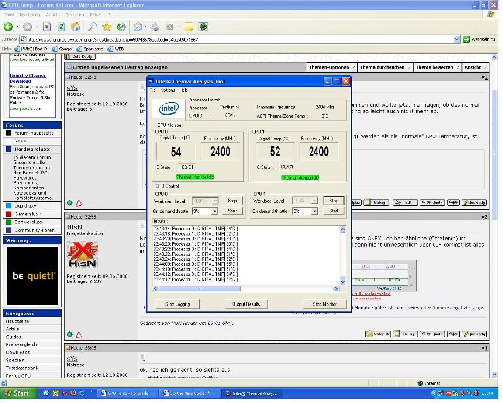This screenshot has height=403, width=503.
Task: Open the IE Extras menu
Action: point(96,14)
